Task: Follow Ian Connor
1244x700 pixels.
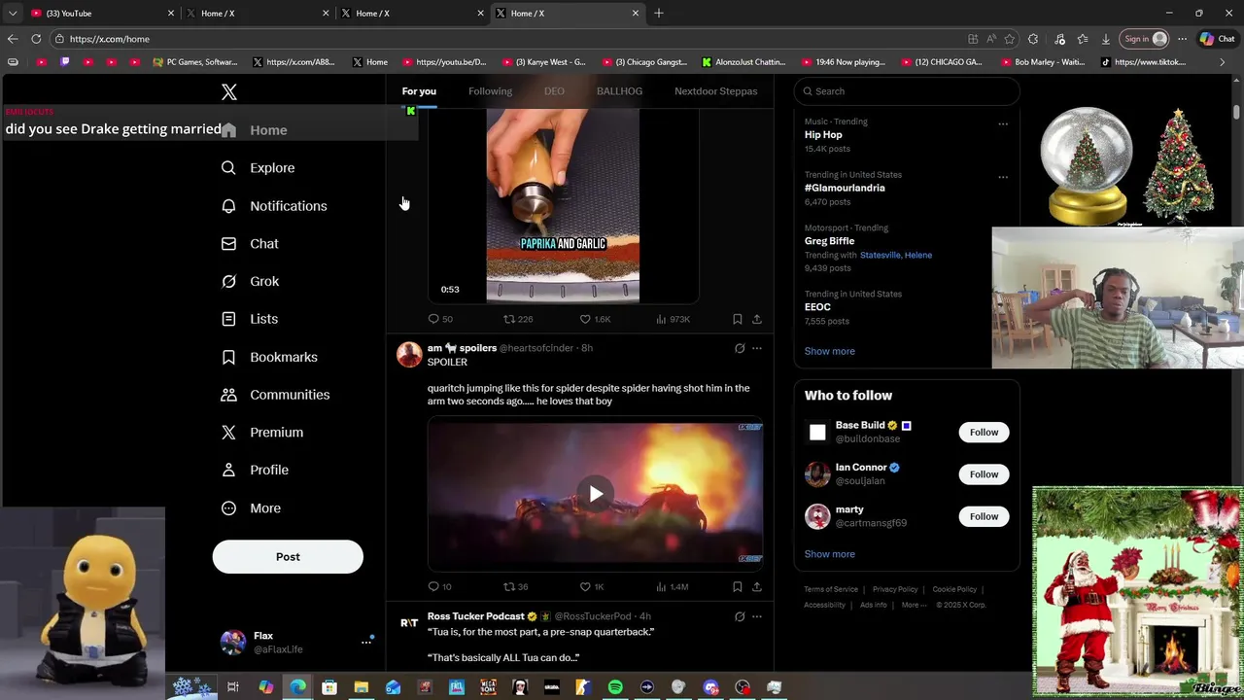Action: point(984,474)
